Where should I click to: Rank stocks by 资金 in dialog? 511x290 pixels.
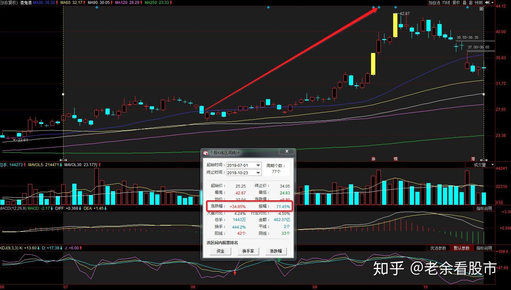220,251
